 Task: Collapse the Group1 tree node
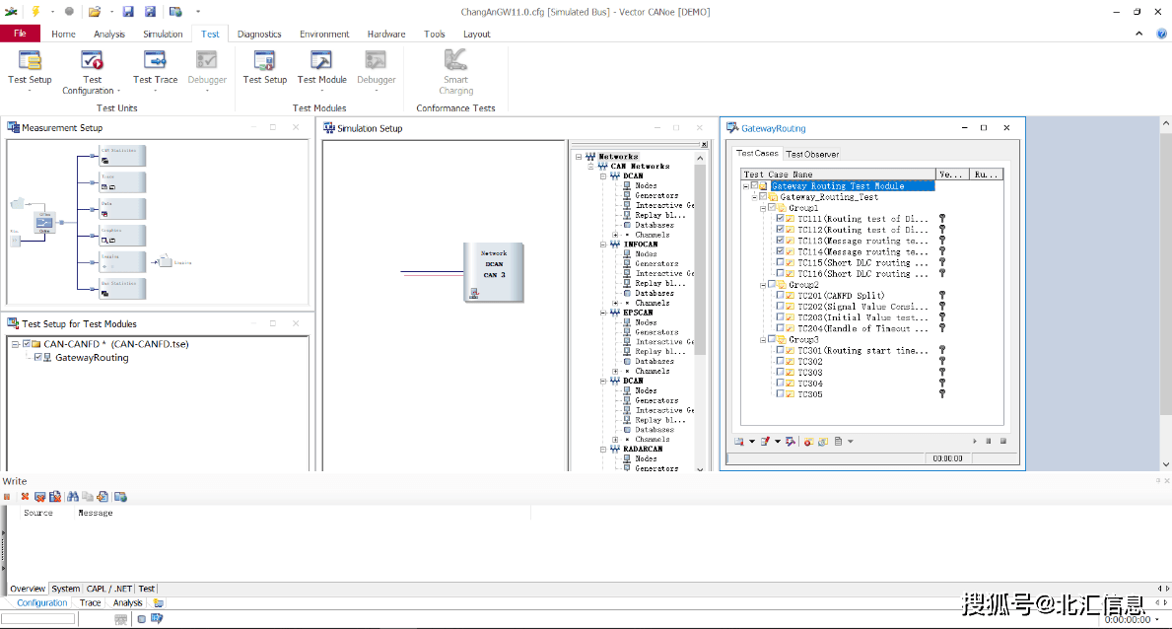tap(762, 208)
